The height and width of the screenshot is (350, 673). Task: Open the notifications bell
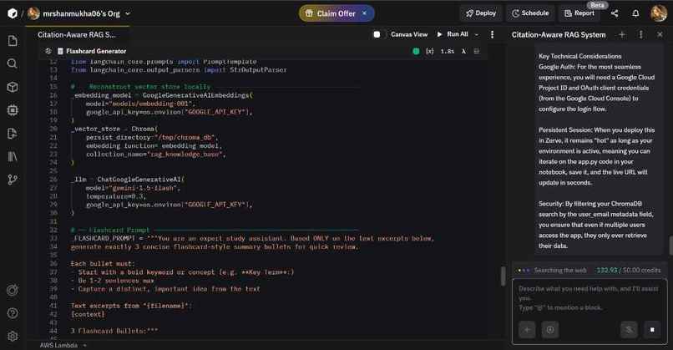click(635, 13)
